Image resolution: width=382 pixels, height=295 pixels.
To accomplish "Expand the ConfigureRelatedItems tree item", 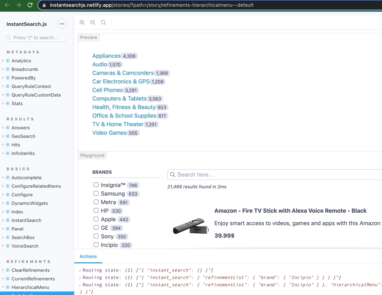I will [3, 186].
